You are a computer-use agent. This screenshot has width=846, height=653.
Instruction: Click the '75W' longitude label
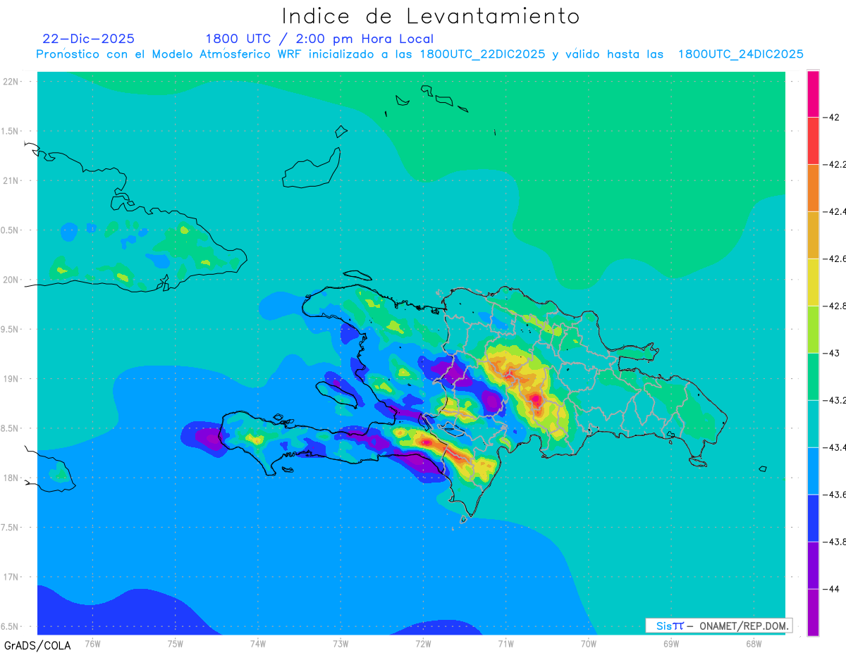[x=175, y=643]
